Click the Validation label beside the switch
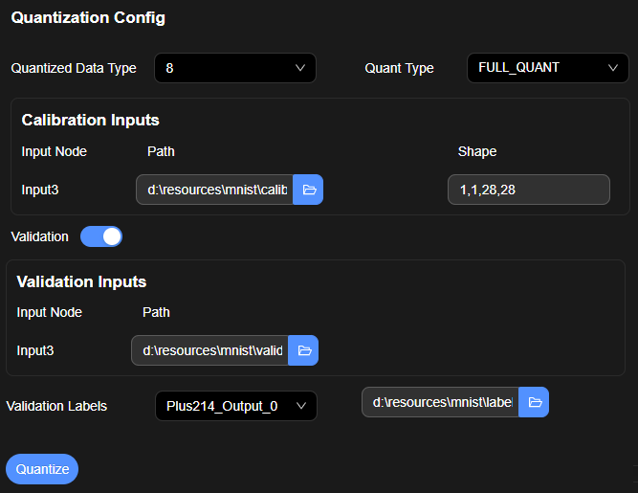This screenshot has width=638, height=493. pyautogui.click(x=39, y=236)
